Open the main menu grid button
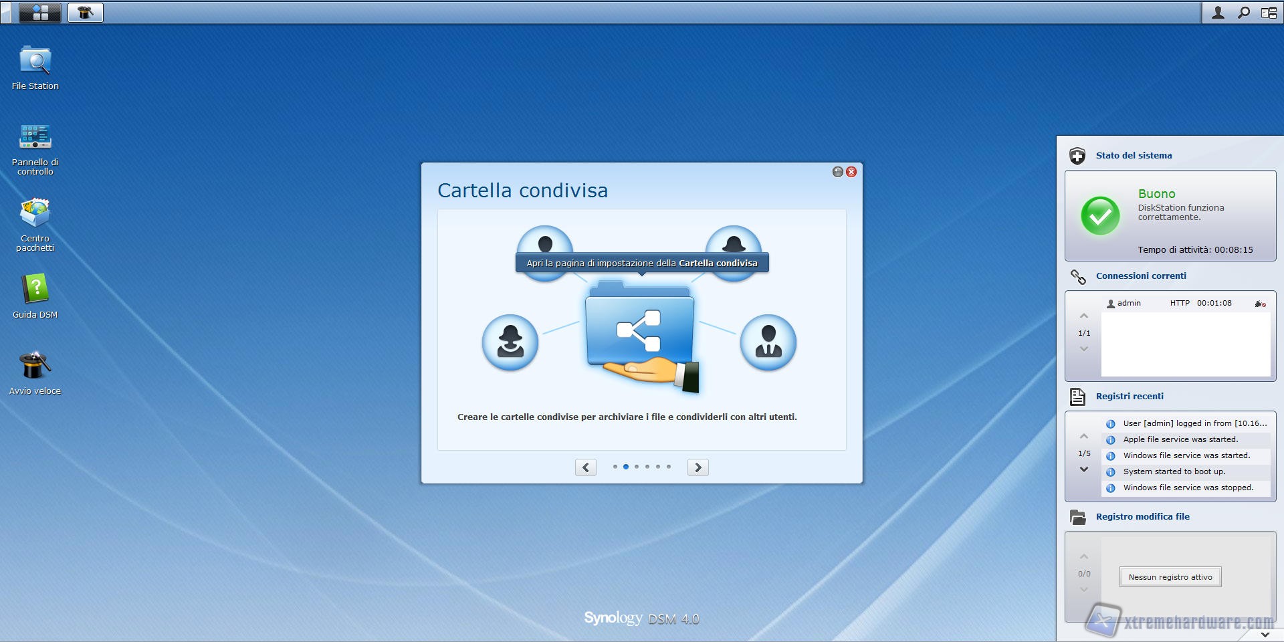The width and height of the screenshot is (1284, 642). pyautogui.click(x=40, y=13)
